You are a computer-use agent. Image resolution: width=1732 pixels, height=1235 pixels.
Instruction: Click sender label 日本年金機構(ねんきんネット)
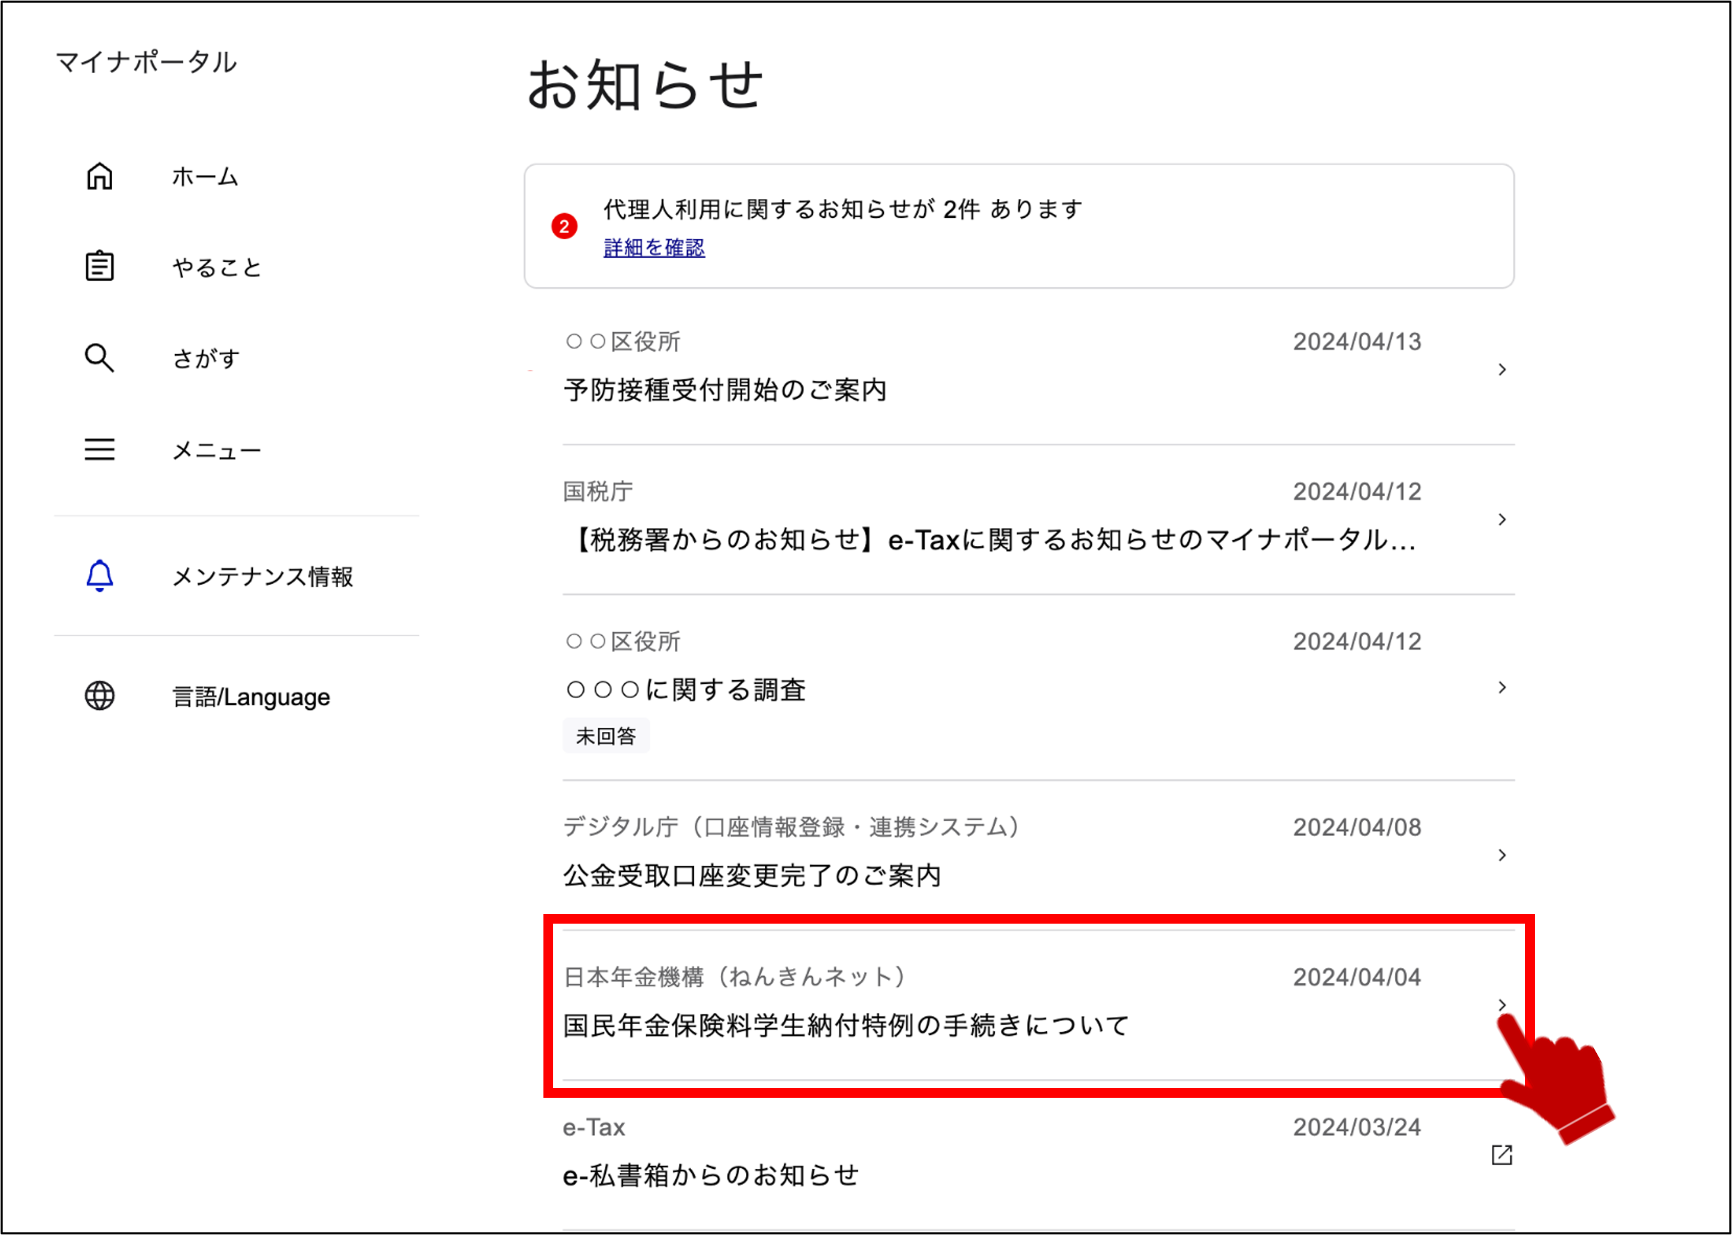[735, 977]
